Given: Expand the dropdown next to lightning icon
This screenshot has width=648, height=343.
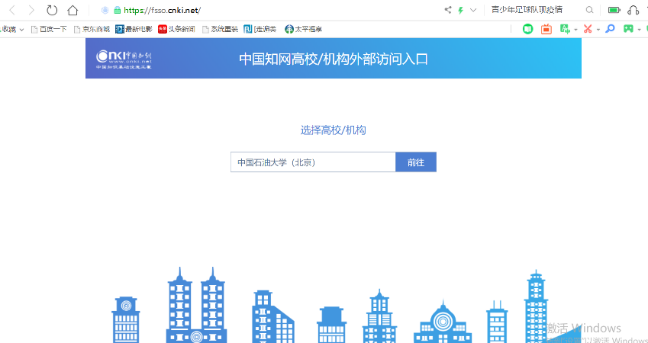Looking at the screenshot, I should coord(473,10).
